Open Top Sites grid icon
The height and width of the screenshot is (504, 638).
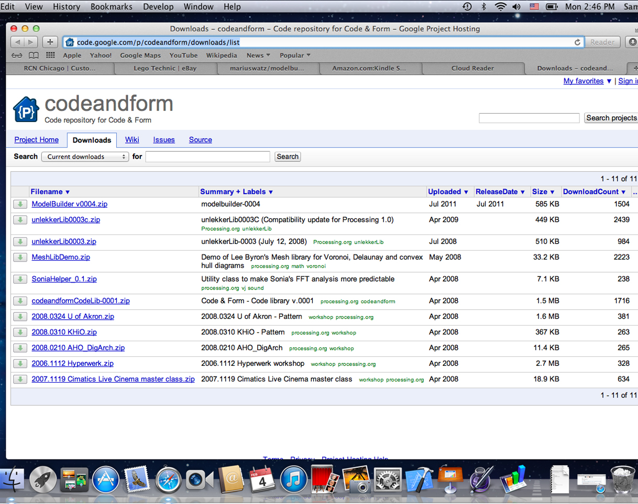click(50, 55)
